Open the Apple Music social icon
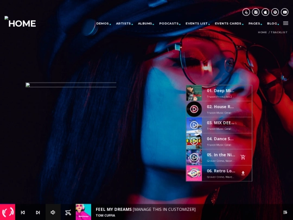293x220 pixels. pos(265,12)
